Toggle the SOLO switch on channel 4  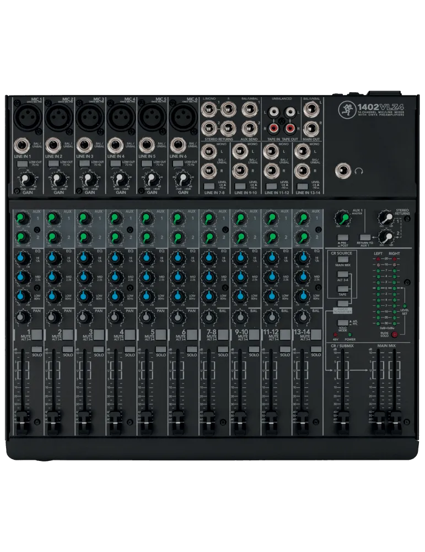pyautogui.click(x=130, y=349)
